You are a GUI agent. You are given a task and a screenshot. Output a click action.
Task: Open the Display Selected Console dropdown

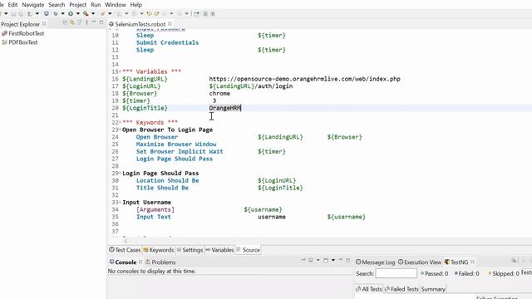318,260
